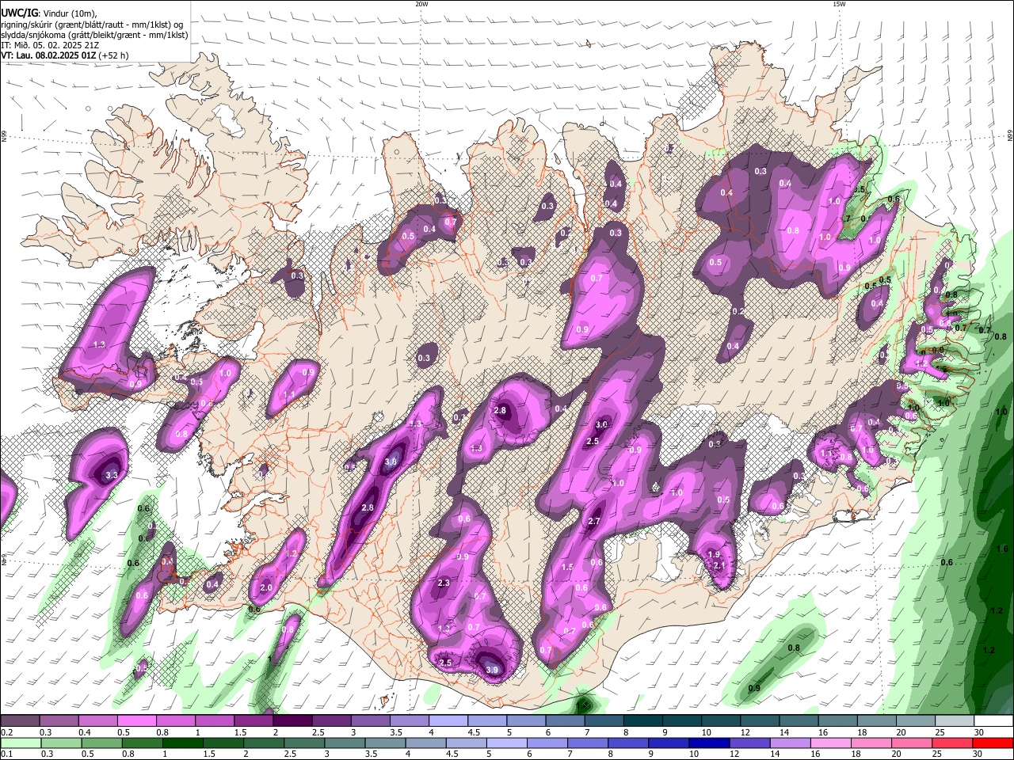Screen dimensions: 1014x760
Task: Click the '2.7' snowfall value on the map
Action: 594,521
